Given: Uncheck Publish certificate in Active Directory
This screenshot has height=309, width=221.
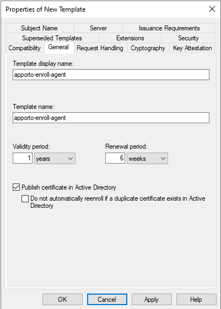Looking at the screenshot, I should [17, 187].
